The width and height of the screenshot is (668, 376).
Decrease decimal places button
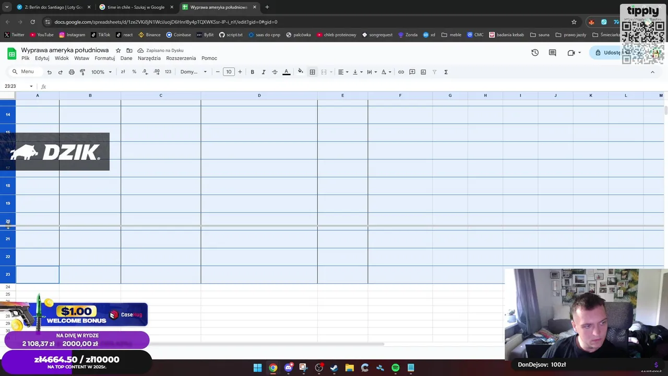[x=145, y=72]
